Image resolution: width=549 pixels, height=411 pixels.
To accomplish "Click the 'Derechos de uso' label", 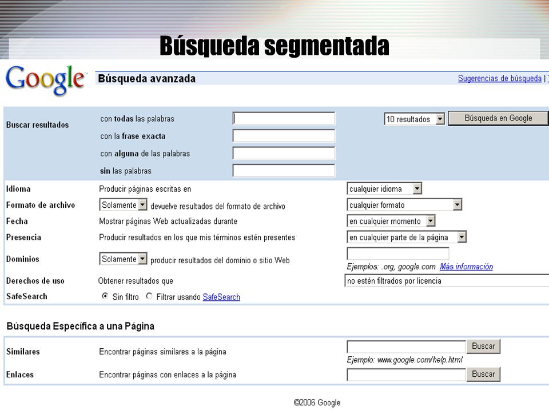I will [x=35, y=281].
